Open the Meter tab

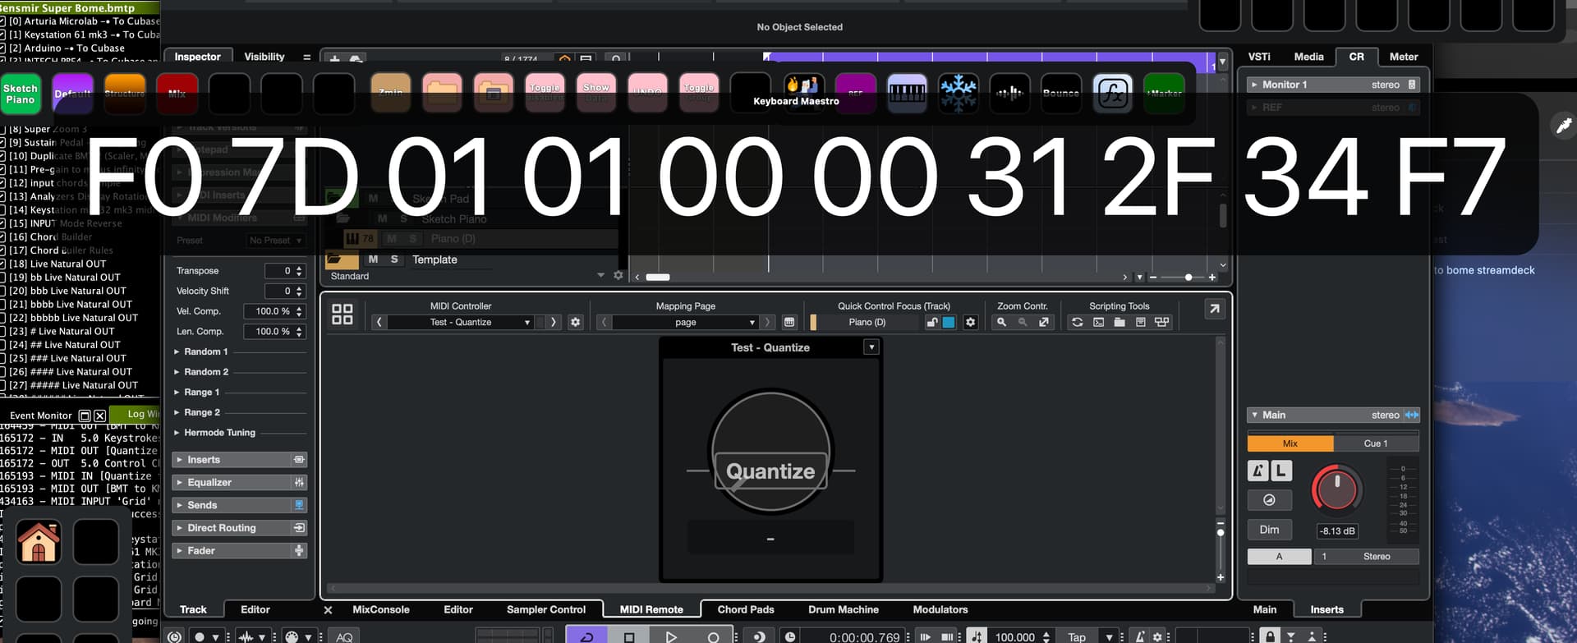click(x=1404, y=57)
